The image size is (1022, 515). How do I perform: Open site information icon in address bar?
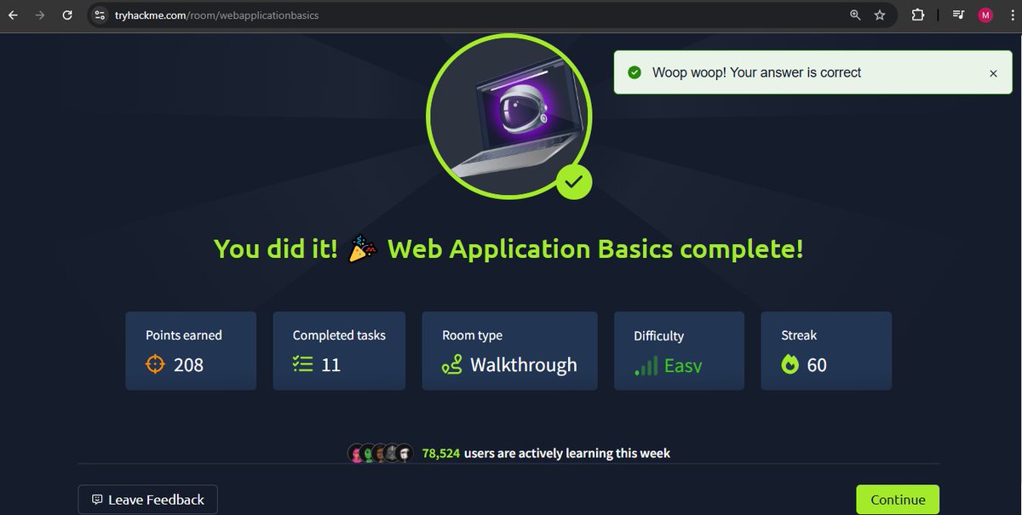coord(100,15)
